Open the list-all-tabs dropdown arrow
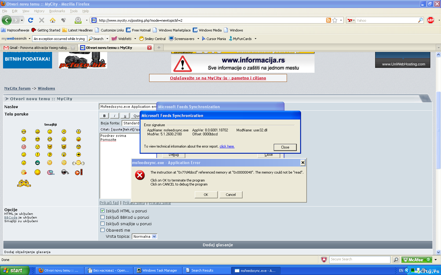This screenshot has height=275, width=441. pyautogui.click(x=438, y=48)
